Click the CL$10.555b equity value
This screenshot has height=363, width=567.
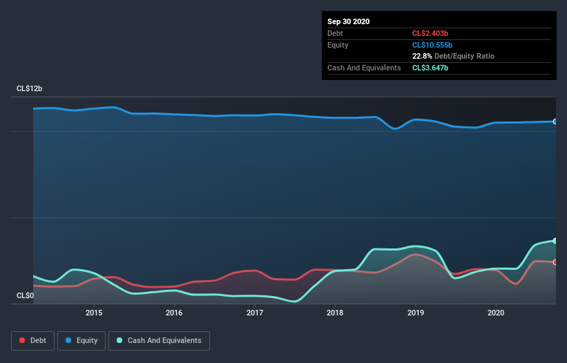(432, 45)
